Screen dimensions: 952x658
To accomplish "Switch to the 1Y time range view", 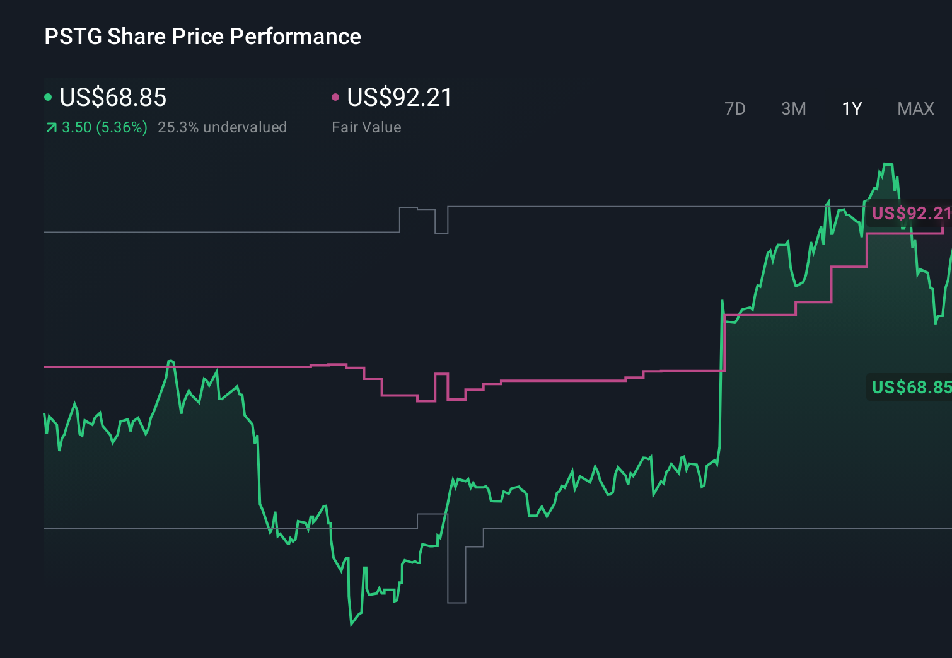I will point(851,108).
